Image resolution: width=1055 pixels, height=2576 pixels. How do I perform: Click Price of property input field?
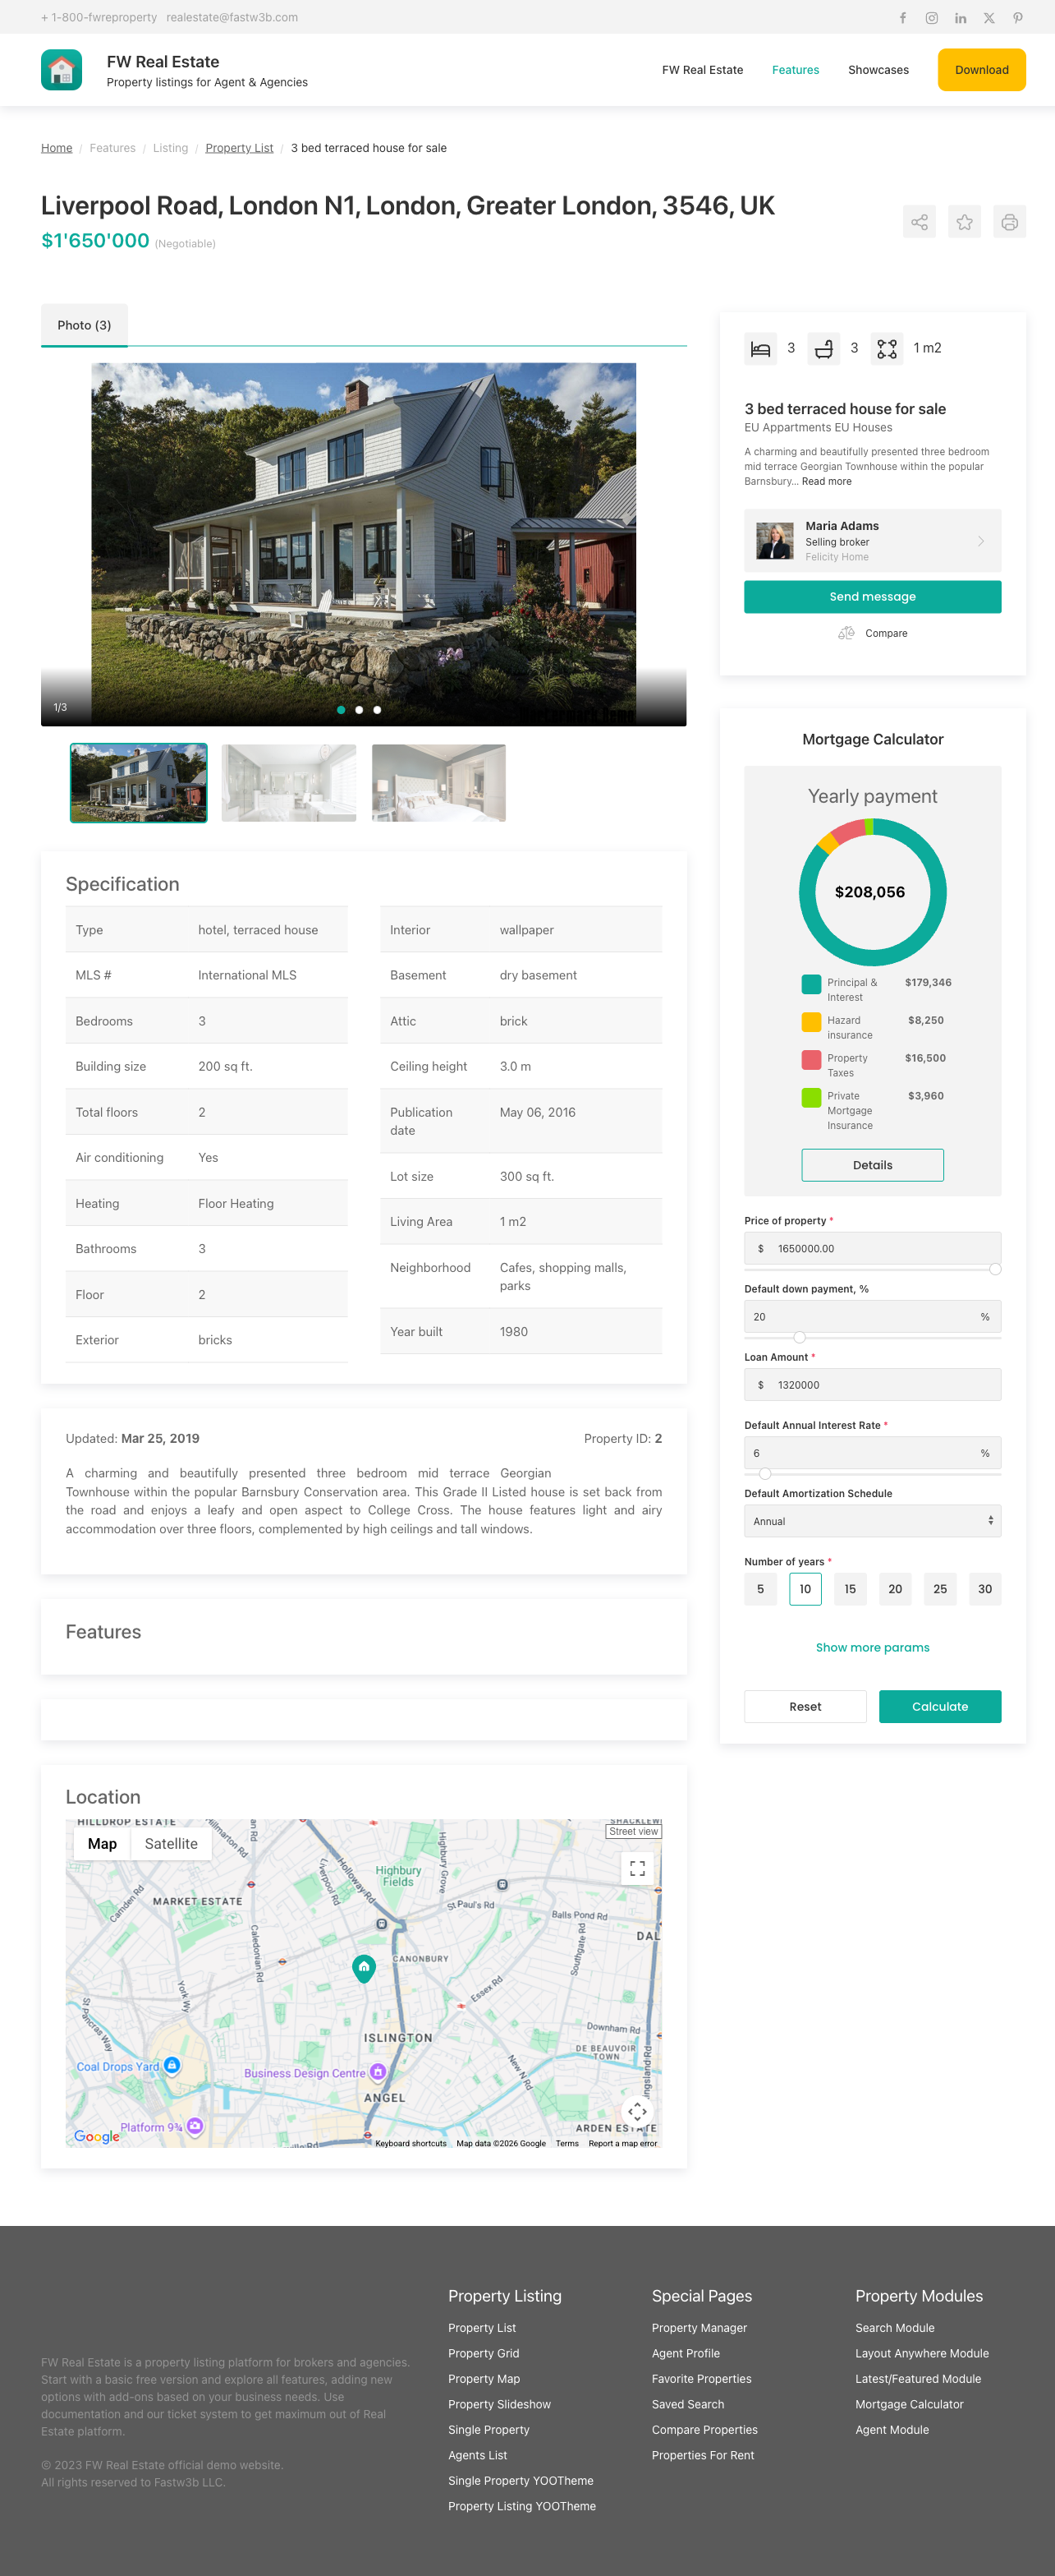click(872, 1248)
